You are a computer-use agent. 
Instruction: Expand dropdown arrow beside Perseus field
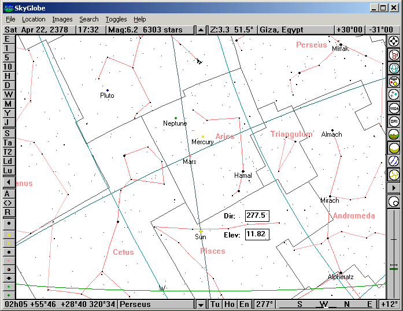[201, 304]
